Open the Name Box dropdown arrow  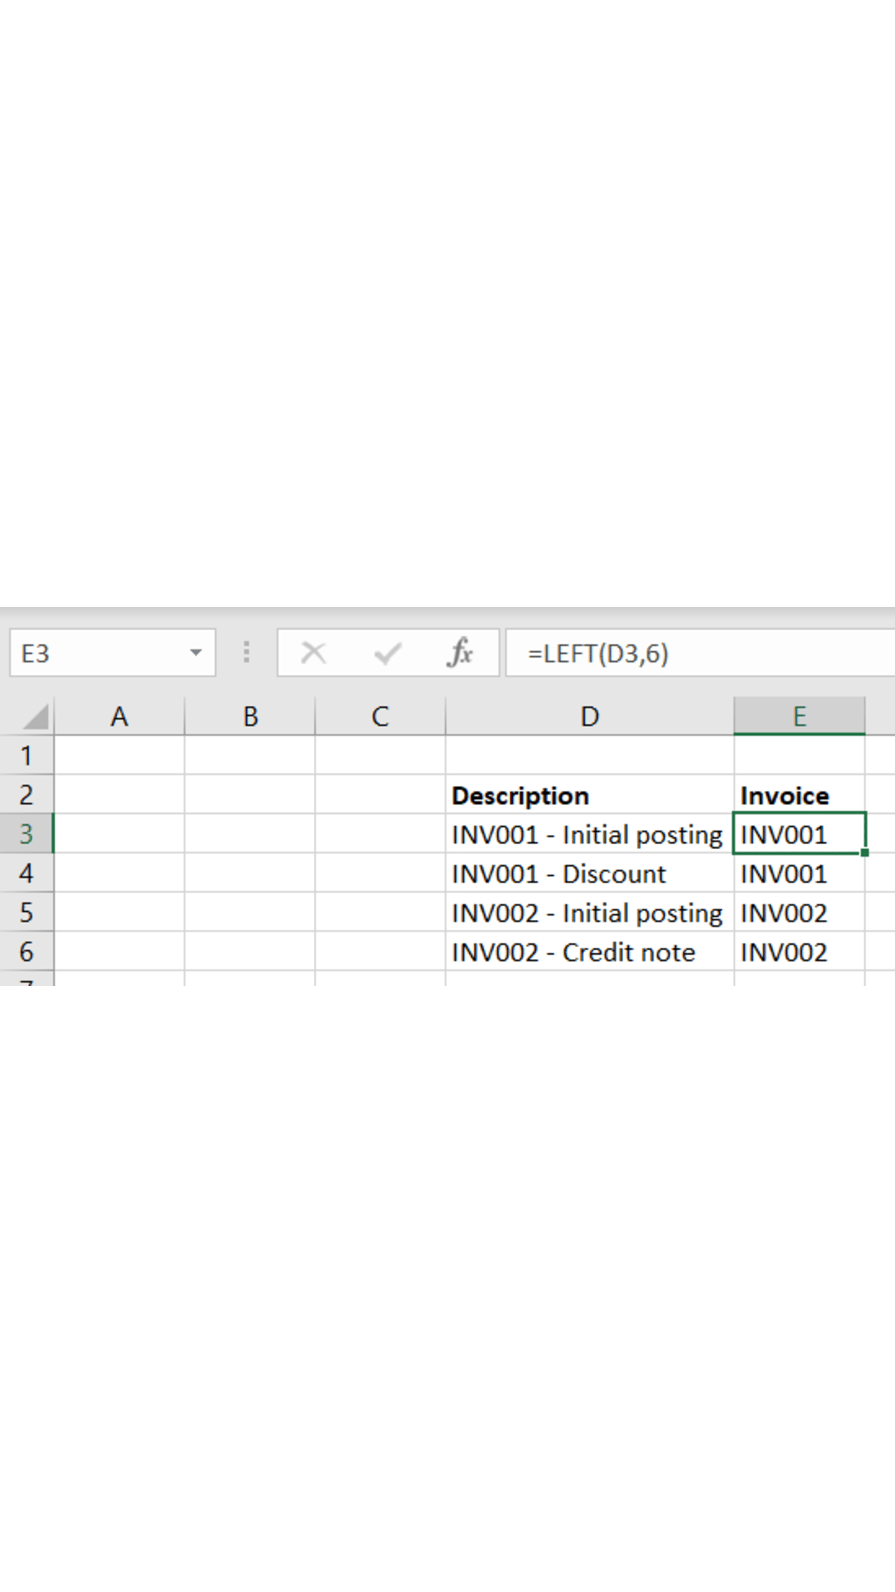coord(196,653)
